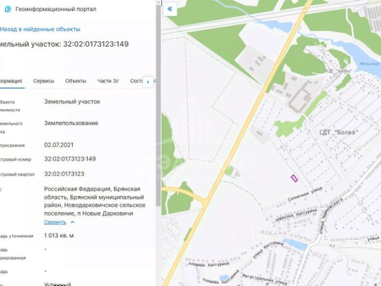Click the Свернуть link under the address
381x286 pixels.
click(x=55, y=222)
